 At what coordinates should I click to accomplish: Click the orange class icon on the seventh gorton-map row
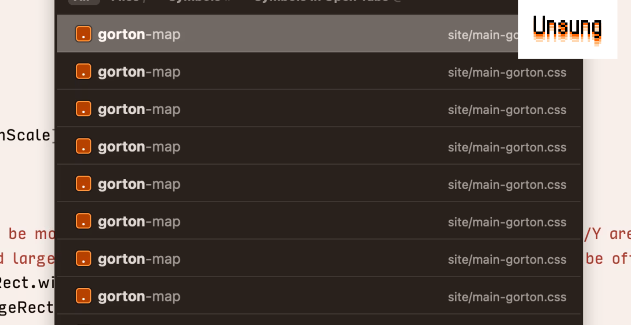[x=83, y=259]
